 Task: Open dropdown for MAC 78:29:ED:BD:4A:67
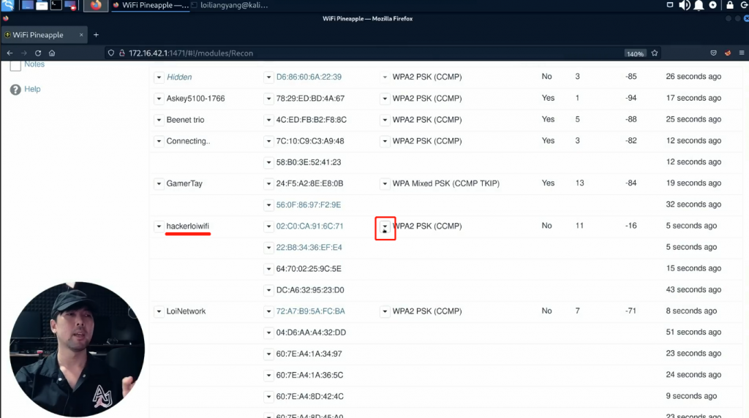coord(268,99)
